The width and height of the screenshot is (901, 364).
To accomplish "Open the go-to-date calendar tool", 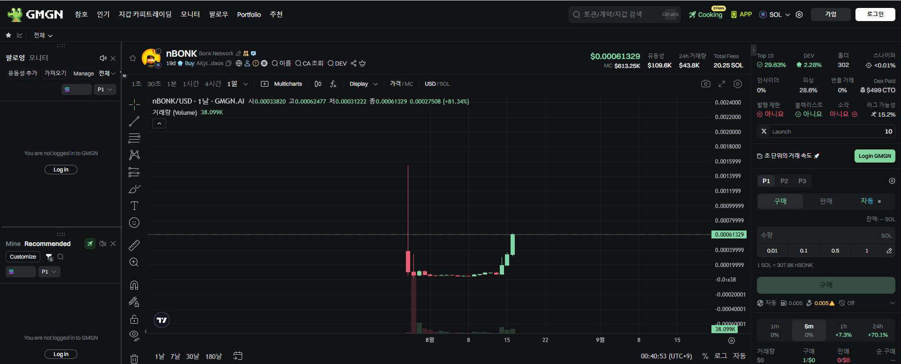I will coord(238,356).
